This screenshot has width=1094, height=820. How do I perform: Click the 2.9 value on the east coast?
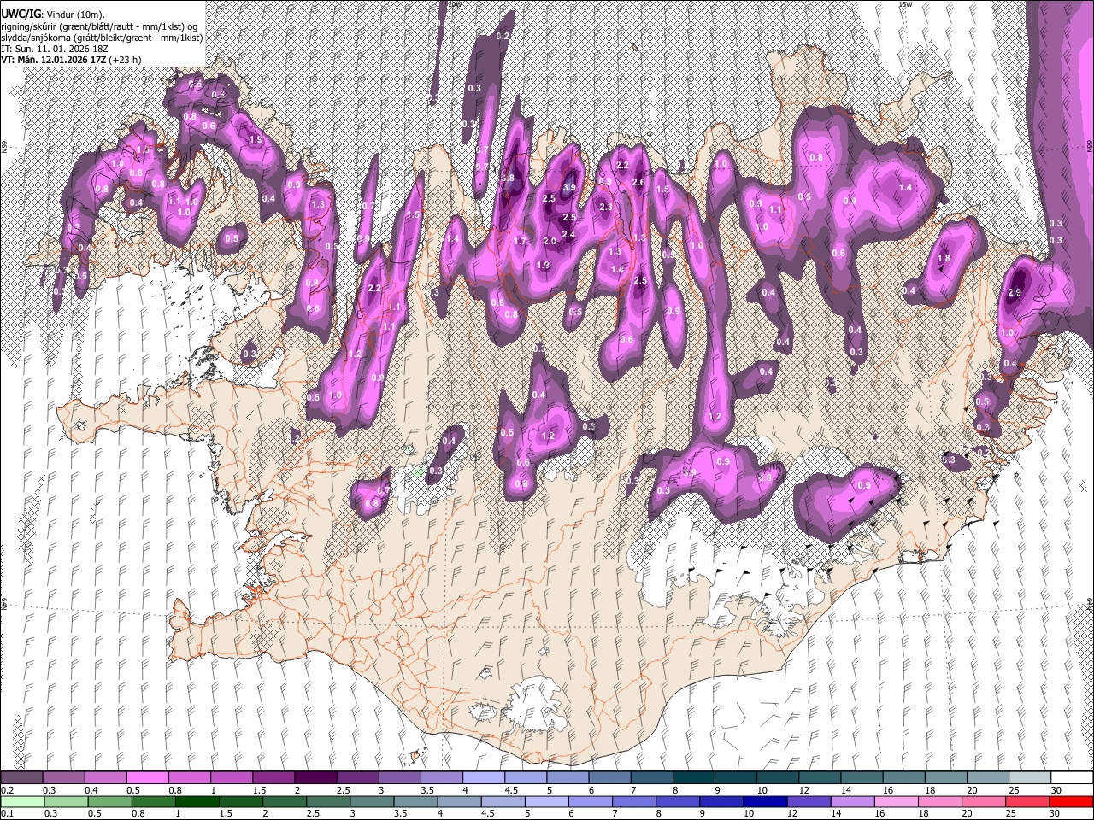[x=1015, y=292]
